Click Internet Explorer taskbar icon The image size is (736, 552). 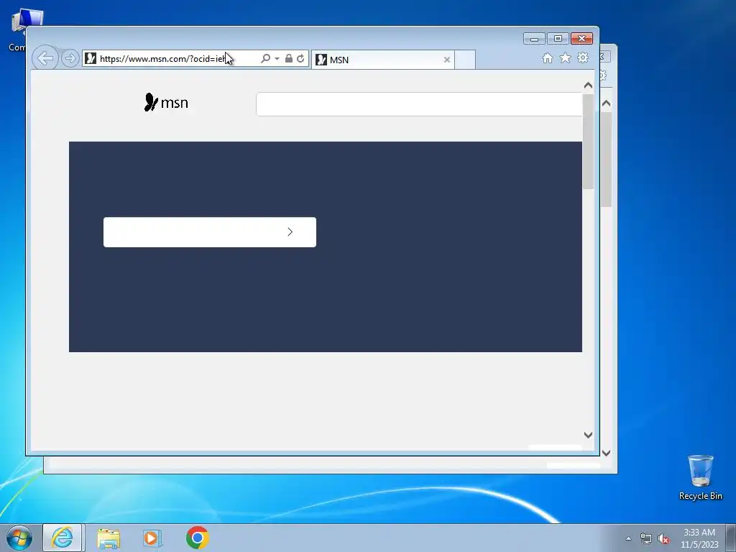(63, 538)
